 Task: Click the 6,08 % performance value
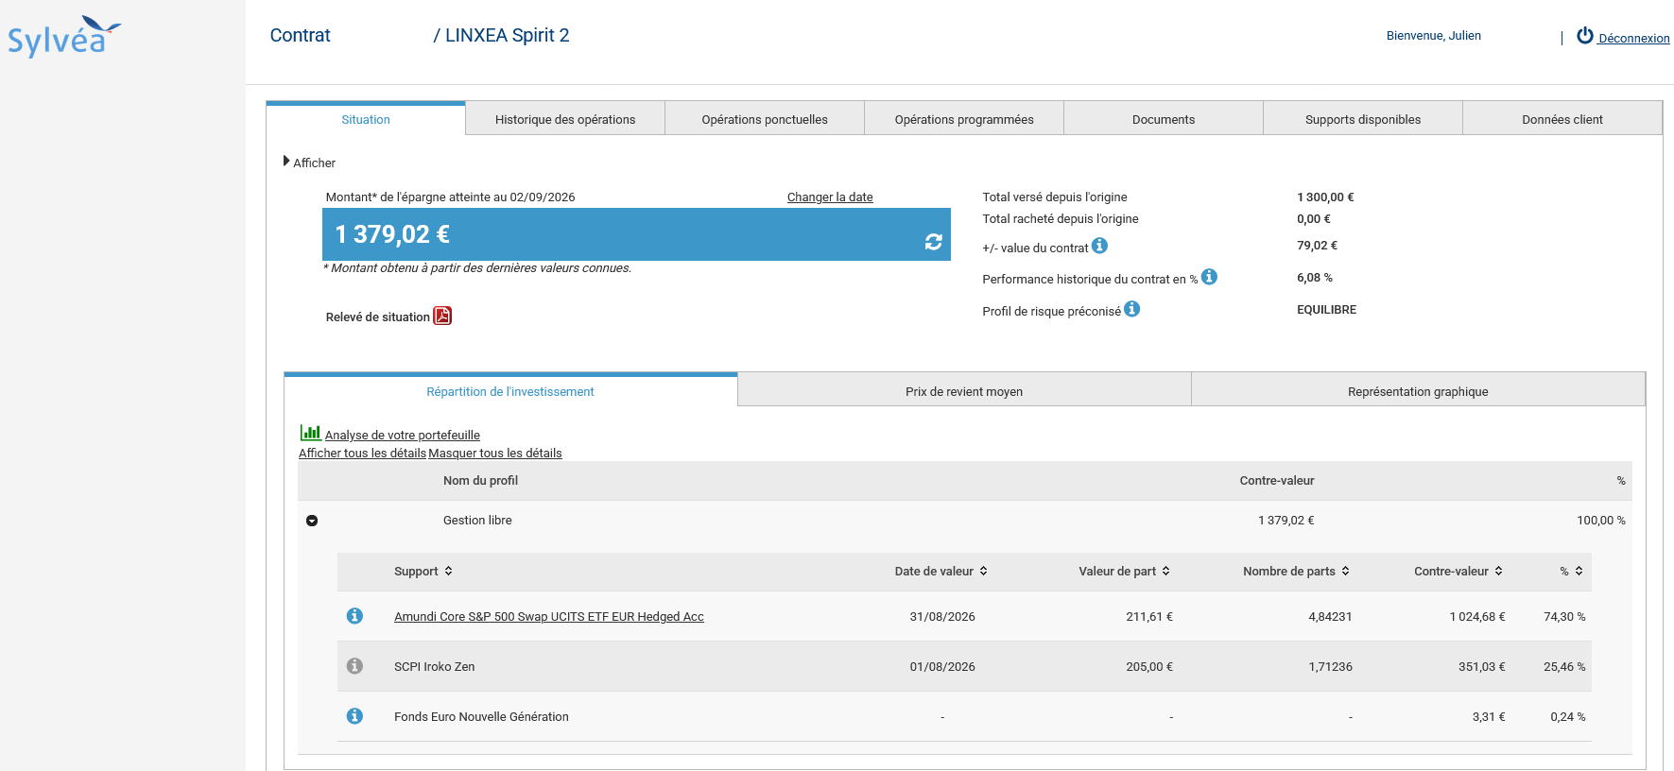[1315, 278]
